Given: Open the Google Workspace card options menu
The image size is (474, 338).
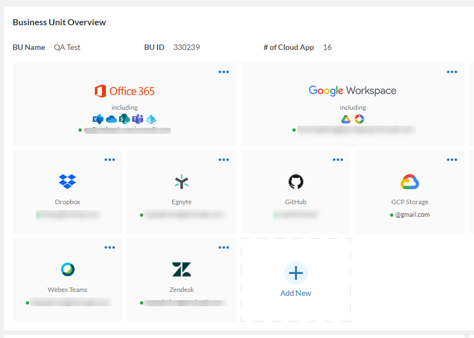Looking at the screenshot, I should click(x=452, y=72).
